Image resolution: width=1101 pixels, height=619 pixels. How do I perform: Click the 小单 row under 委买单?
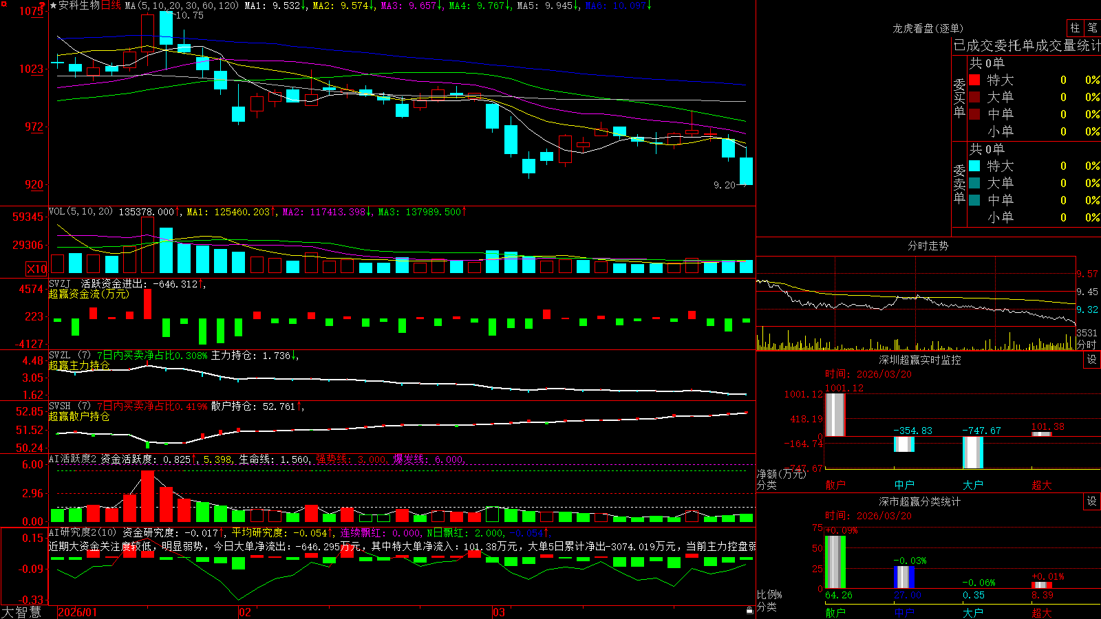pyautogui.click(x=1034, y=131)
